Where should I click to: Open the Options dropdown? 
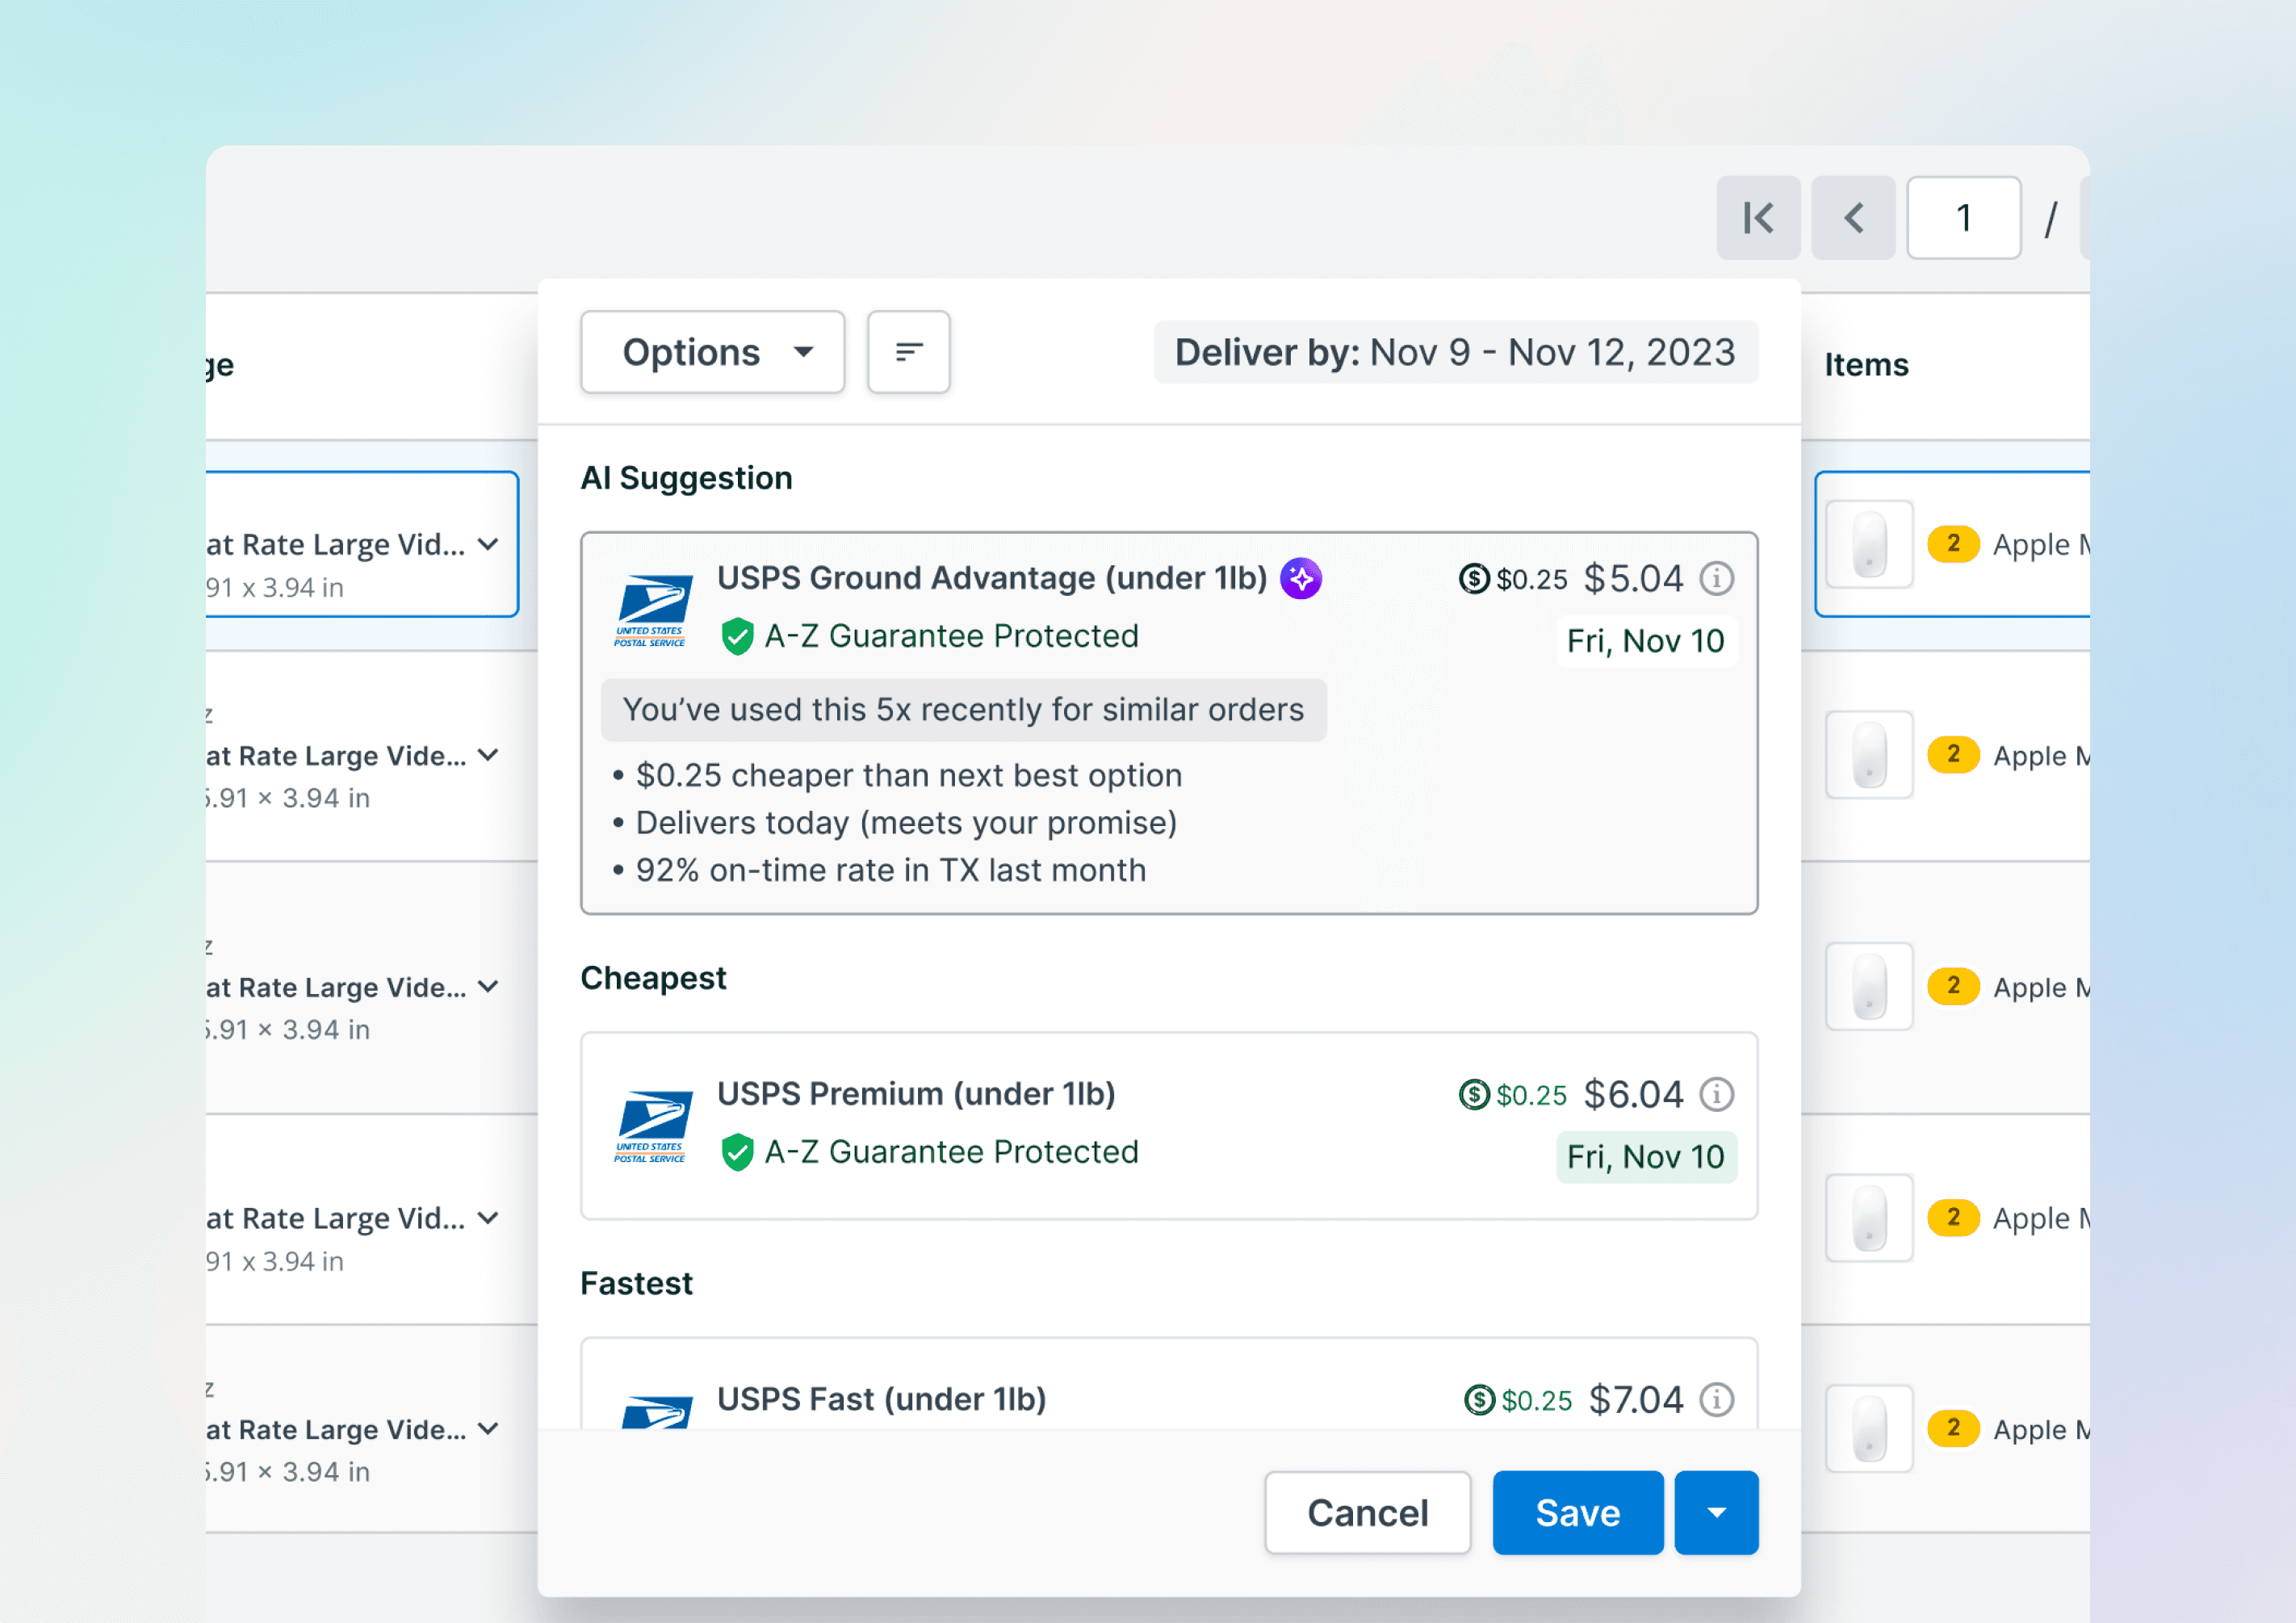pyautogui.click(x=712, y=352)
